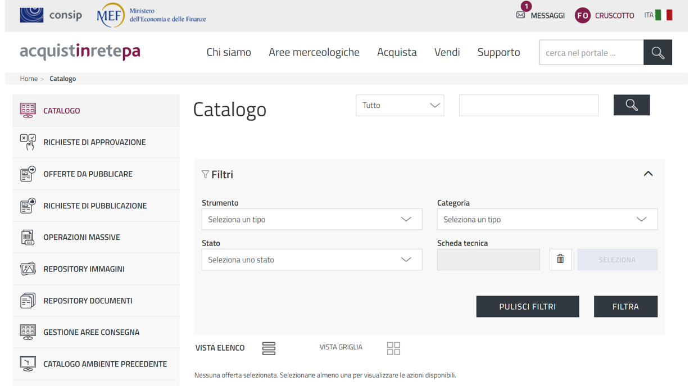Open Repository Immagini from sidebar
694x386 pixels.
coord(84,269)
